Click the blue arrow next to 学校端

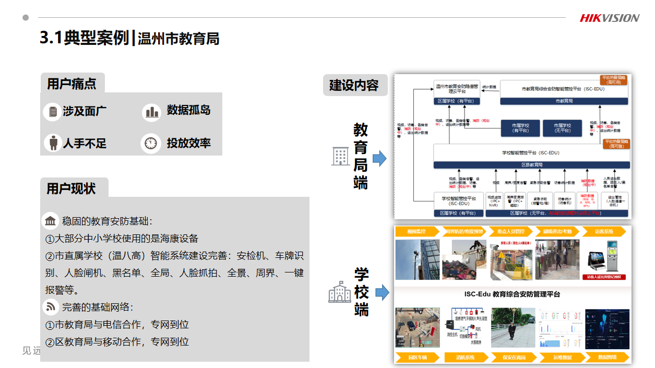point(382,293)
